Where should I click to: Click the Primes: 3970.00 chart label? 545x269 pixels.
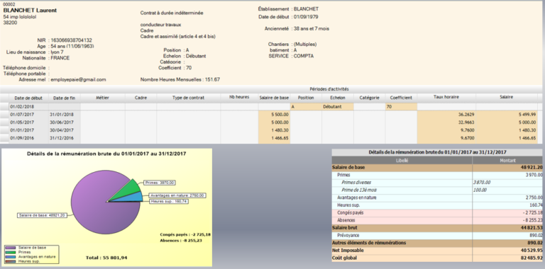tap(160, 183)
